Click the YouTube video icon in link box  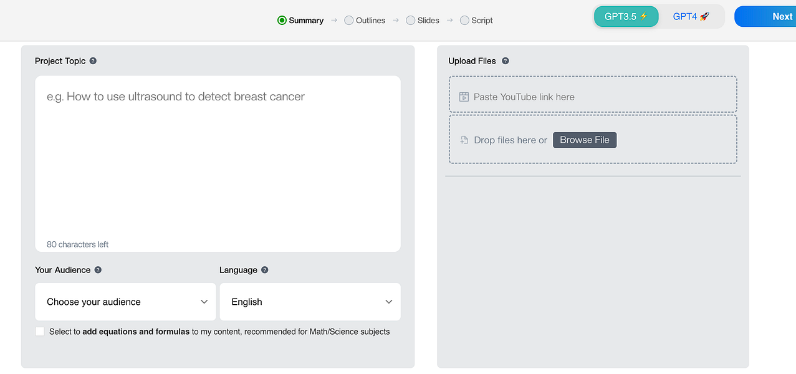point(464,97)
